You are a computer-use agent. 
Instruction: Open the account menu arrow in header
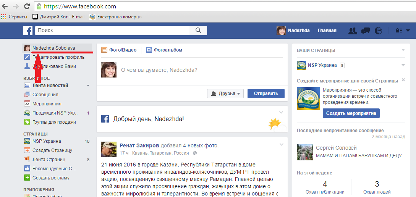click(x=408, y=31)
